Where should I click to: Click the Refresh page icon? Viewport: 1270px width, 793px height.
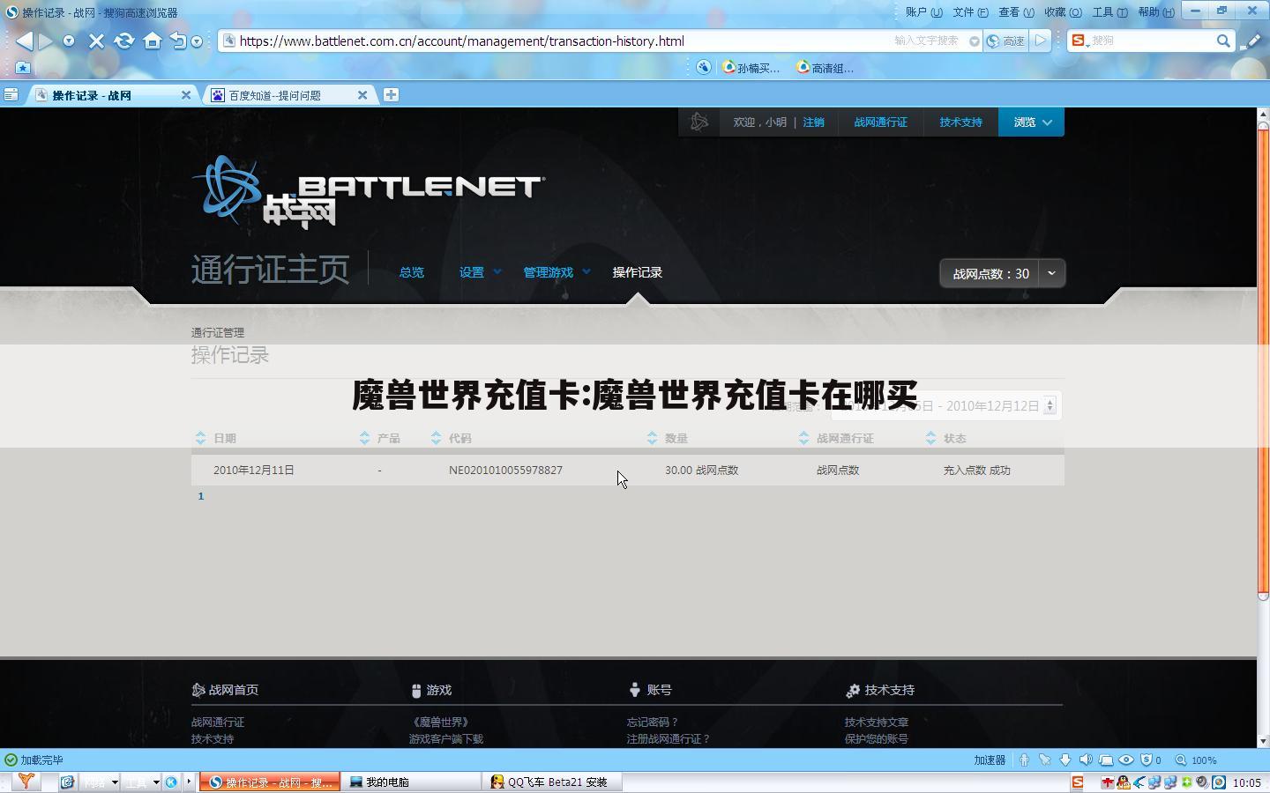click(x=124, y=41)
